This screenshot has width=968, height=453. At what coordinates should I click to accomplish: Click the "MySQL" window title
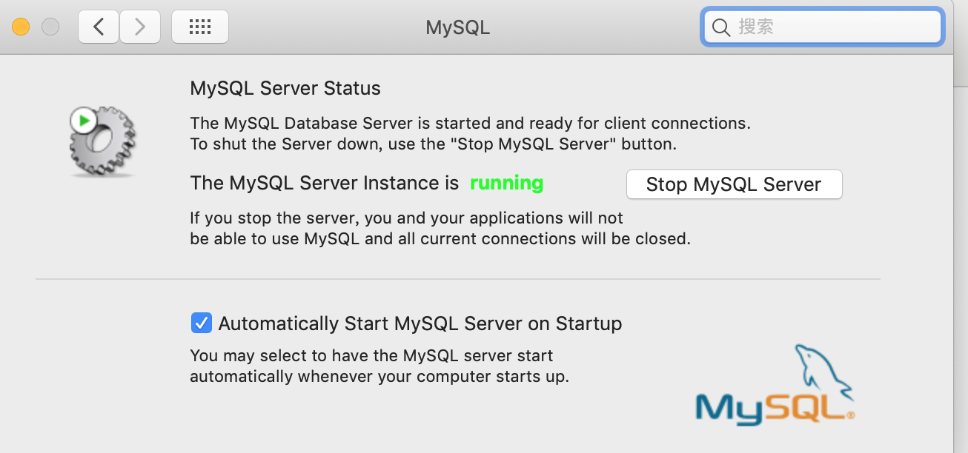(457, 27)
